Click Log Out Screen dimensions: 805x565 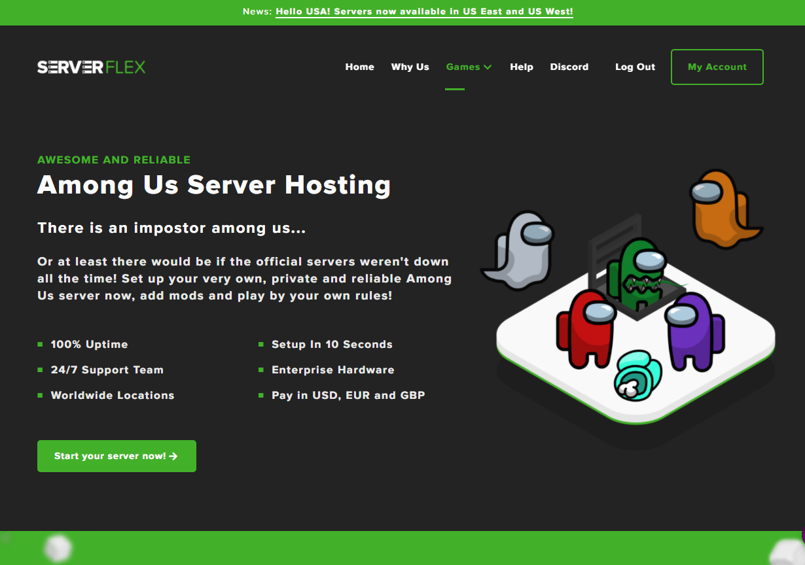[635, 67]
